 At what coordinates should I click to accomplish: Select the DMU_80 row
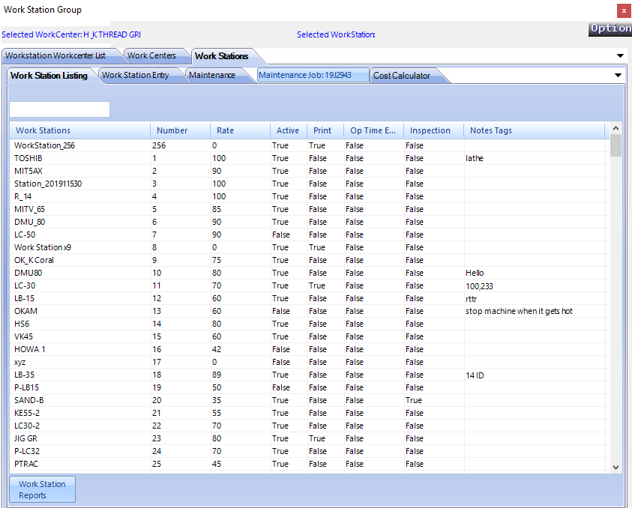tap(309, 222)
